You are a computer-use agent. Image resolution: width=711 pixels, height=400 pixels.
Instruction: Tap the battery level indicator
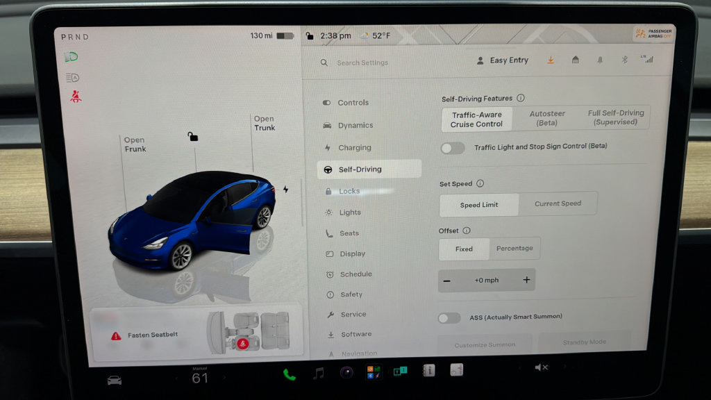click(285, 36)
